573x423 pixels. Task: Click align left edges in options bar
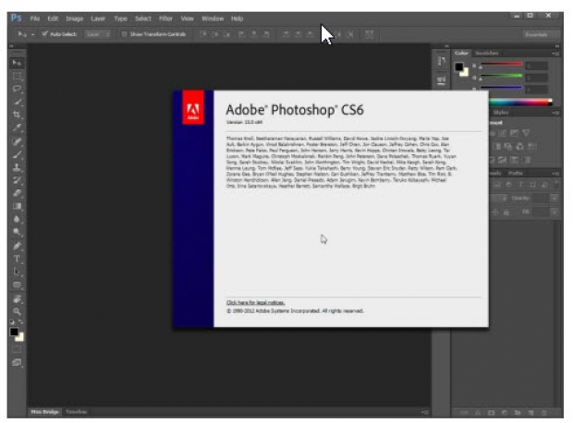[x=241, y=34]
